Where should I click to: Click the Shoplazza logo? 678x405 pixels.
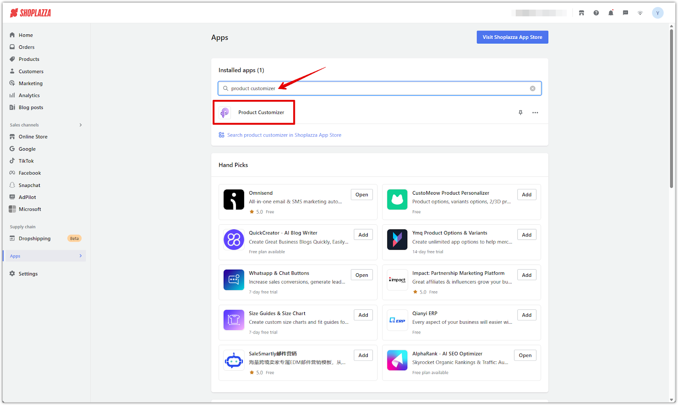pos(31,13)
